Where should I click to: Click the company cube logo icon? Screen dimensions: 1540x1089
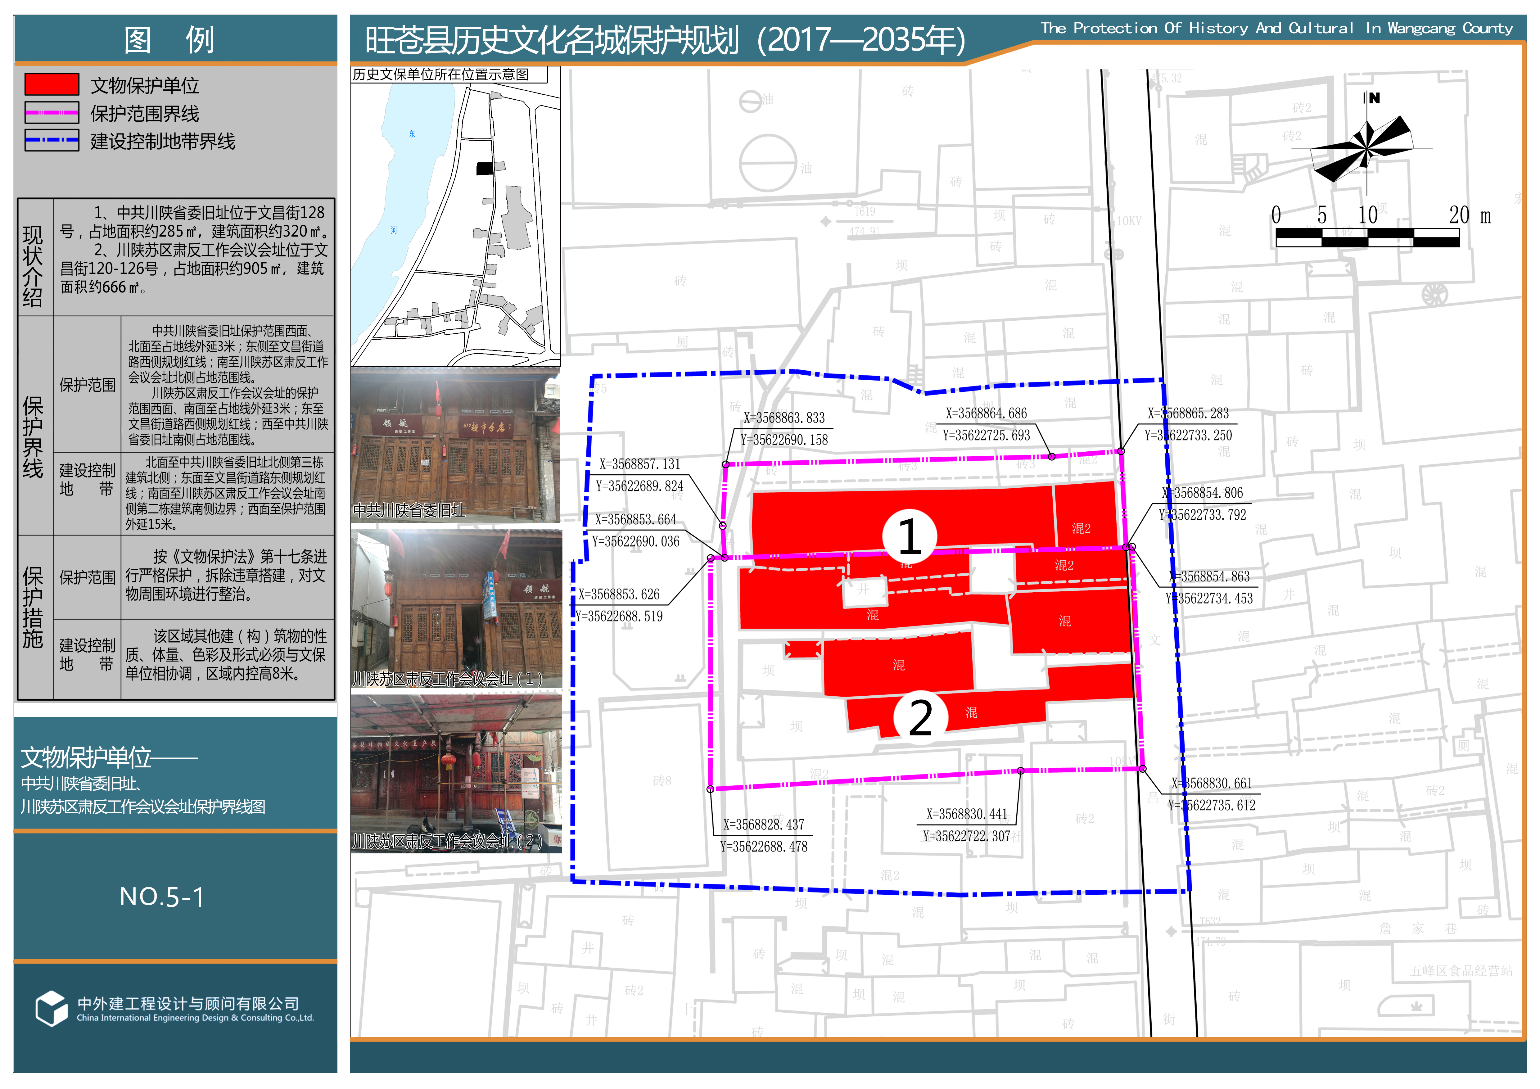[52, 1008]
